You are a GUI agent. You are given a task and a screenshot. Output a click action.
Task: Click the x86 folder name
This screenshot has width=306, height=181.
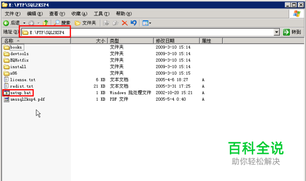(x=14, y=73)
